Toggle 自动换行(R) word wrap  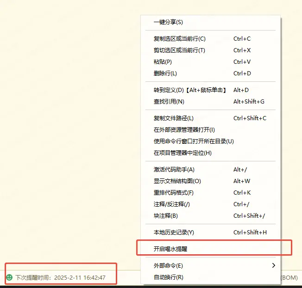tap(169, 277)
